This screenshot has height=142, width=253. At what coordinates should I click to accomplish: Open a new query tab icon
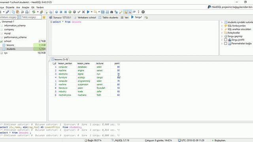pyautogui.click(x=146, y=17)
